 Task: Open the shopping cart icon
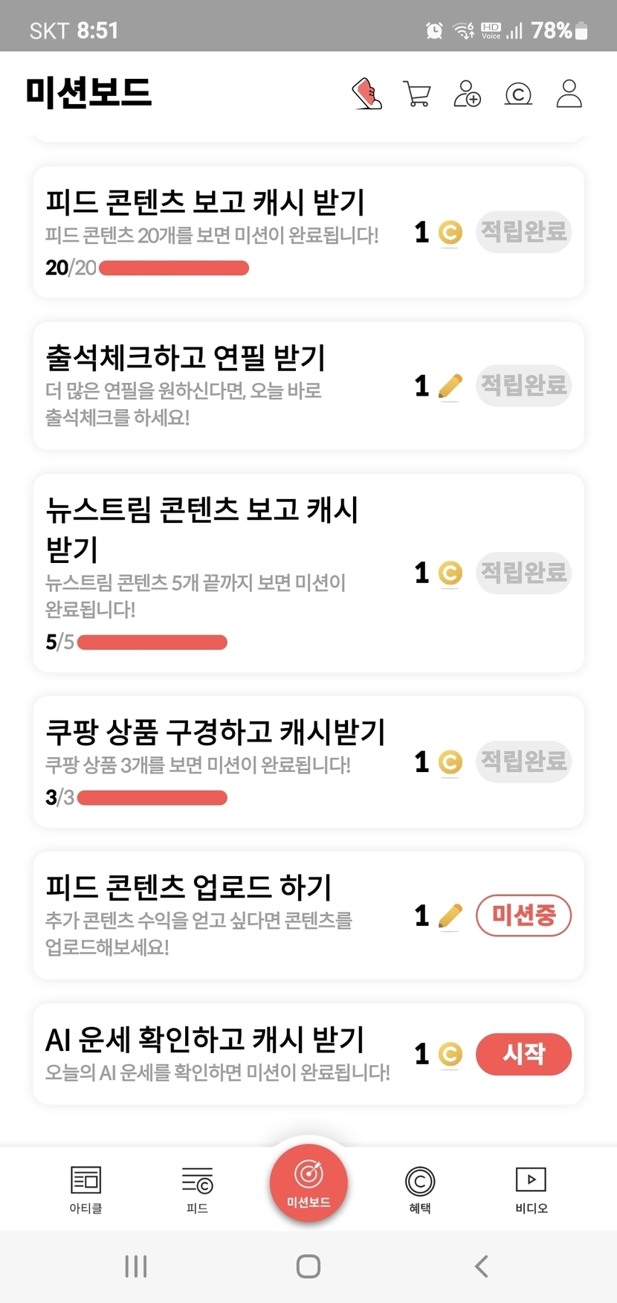(417, 94)
